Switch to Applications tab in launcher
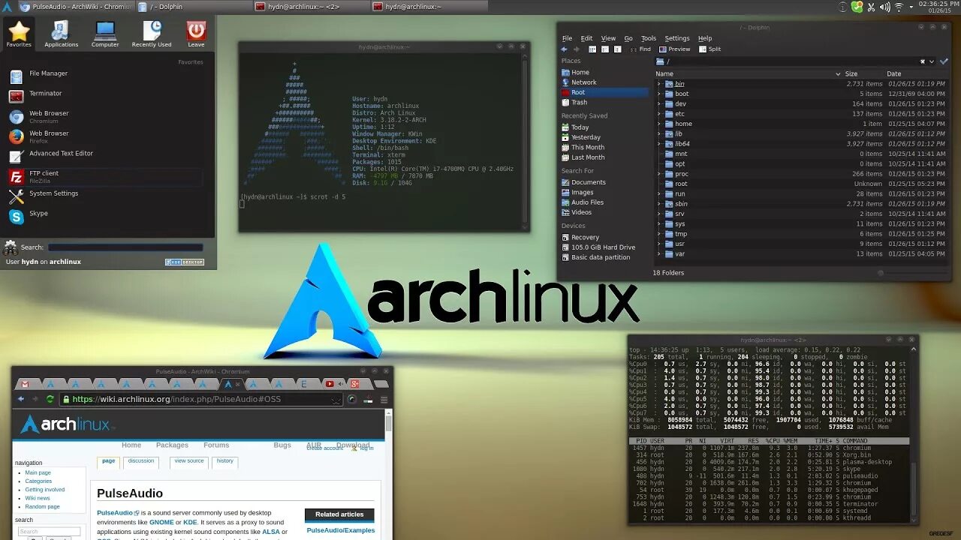Screen dimensions: 961x540 (61, 34)
